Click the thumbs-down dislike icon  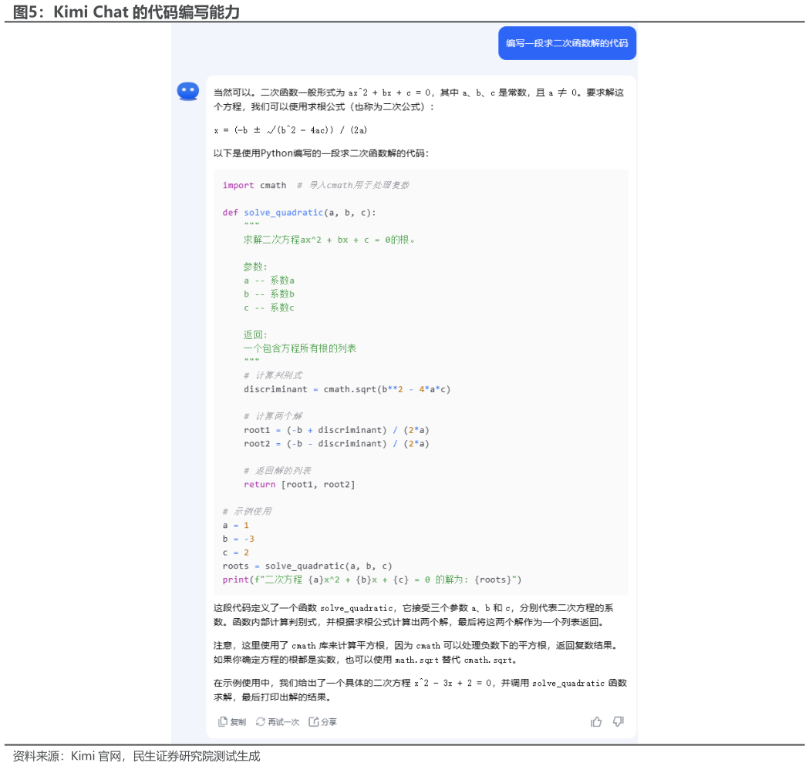(x=618, y=721)
